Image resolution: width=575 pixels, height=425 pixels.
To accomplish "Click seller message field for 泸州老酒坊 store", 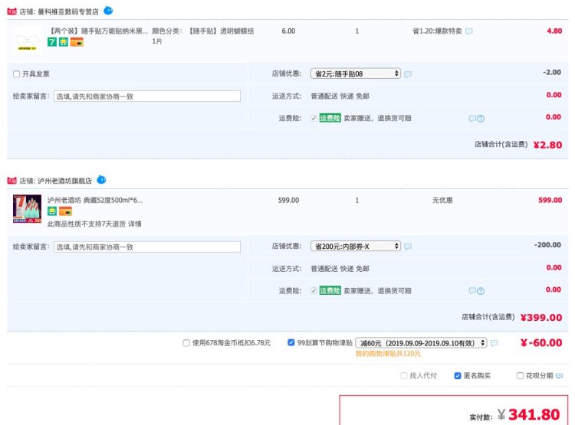I will pyautogui.click(x=147, y=247).
